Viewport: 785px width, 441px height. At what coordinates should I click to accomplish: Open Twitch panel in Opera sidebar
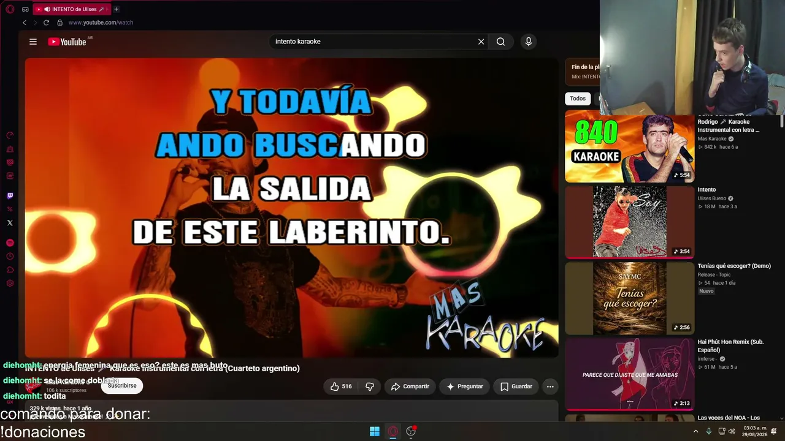[x=10, y=196]
